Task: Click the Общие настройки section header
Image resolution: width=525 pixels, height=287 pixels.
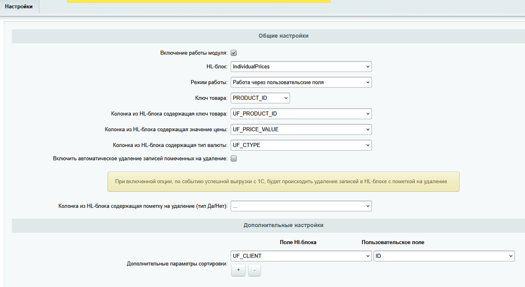Action: click(x=283, y=36)
